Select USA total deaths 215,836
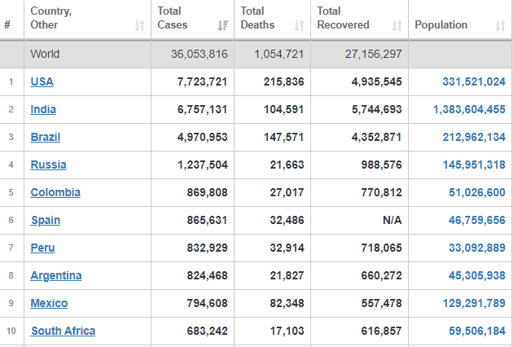The width and height of the screenshot is (513, 347). point(283,81)
